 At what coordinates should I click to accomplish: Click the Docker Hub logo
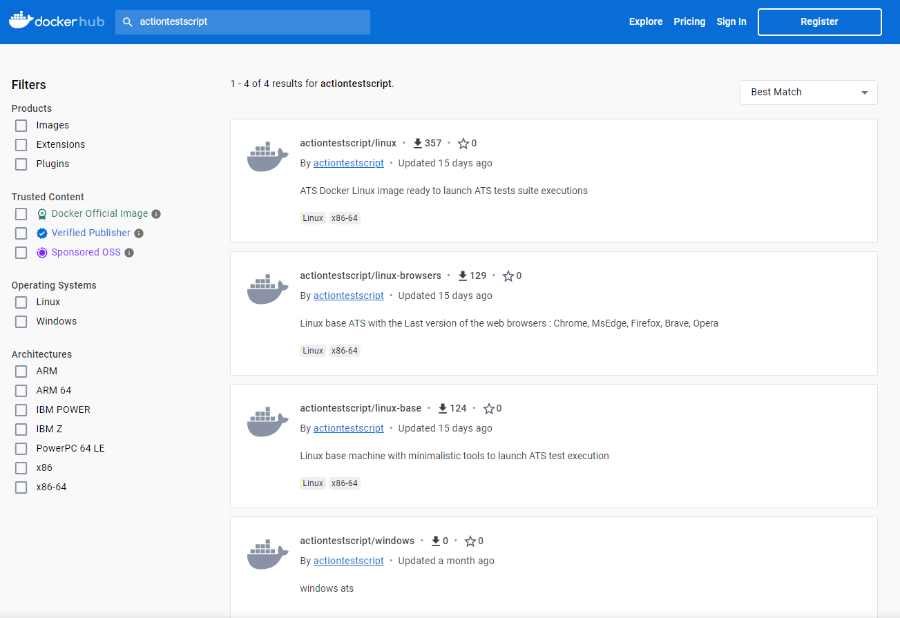click(x=57, y=21)
